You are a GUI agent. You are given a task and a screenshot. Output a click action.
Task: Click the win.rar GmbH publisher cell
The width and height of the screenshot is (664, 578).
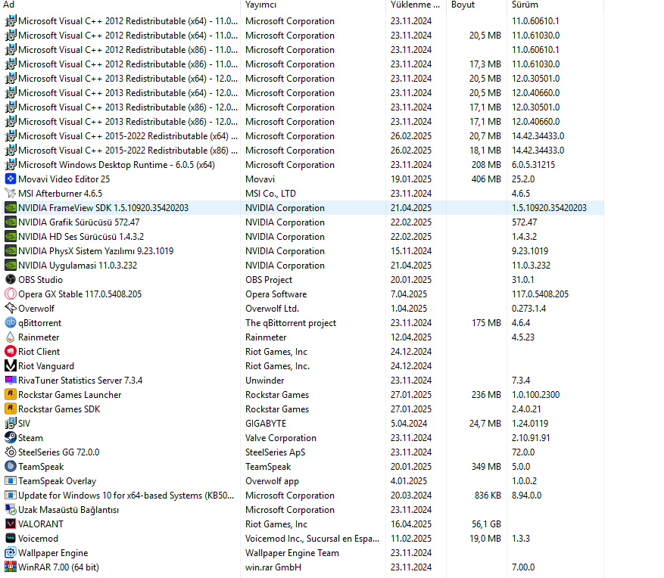(x=273, y=568)
